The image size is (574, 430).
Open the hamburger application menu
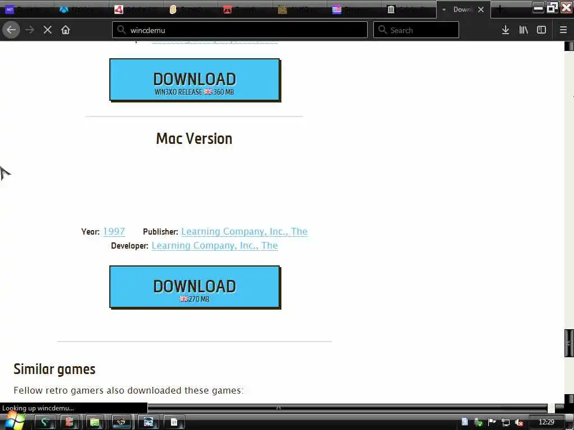click(x=563, y=30)
